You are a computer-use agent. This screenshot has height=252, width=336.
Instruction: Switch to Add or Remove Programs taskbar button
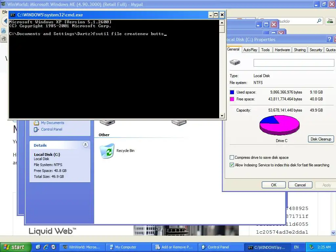tap(174, 247)
